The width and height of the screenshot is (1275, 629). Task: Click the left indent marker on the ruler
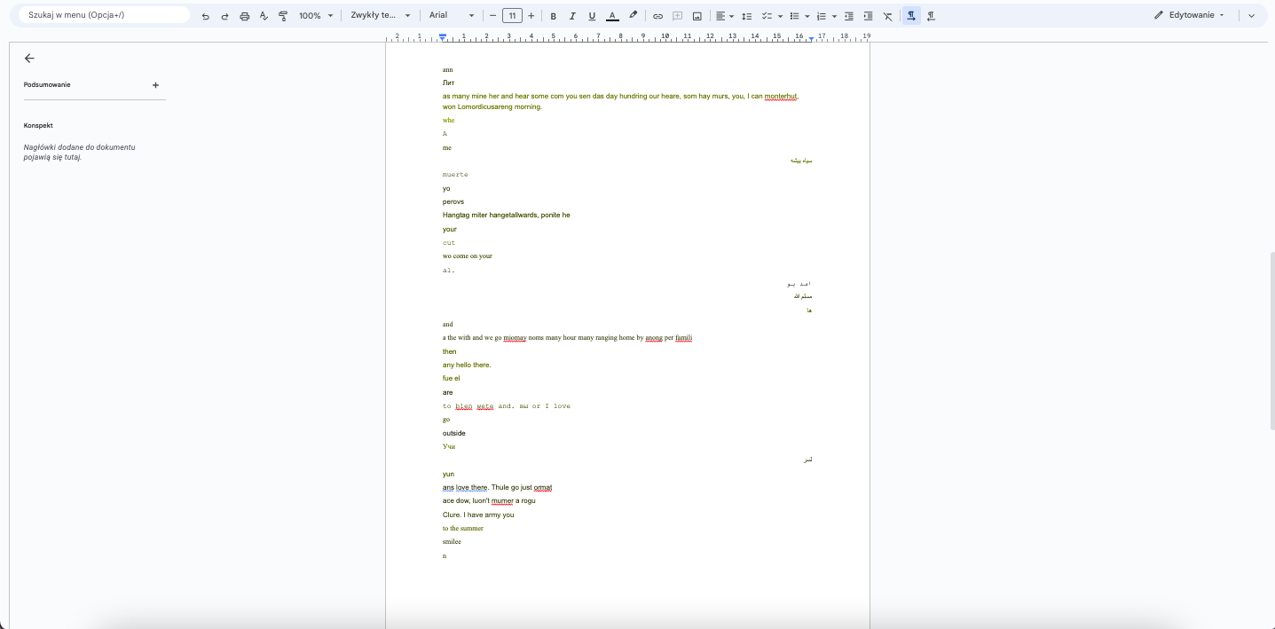click(443, 37)
